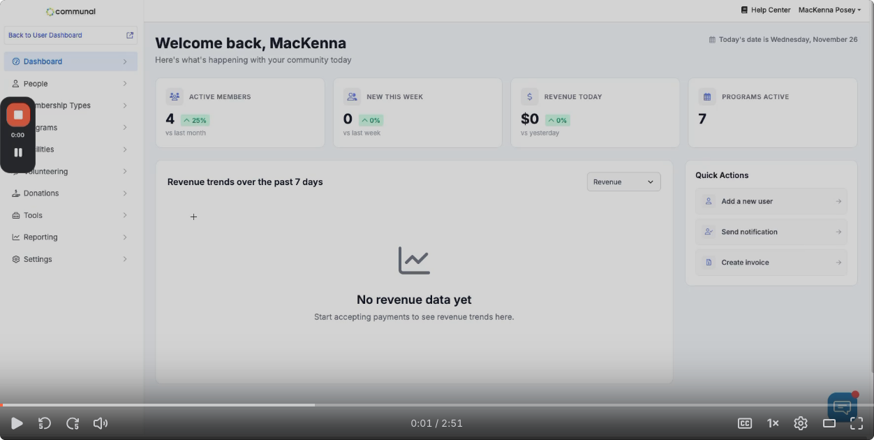Toggle closed captions
874x440 pixels.
tap(745, 423)
